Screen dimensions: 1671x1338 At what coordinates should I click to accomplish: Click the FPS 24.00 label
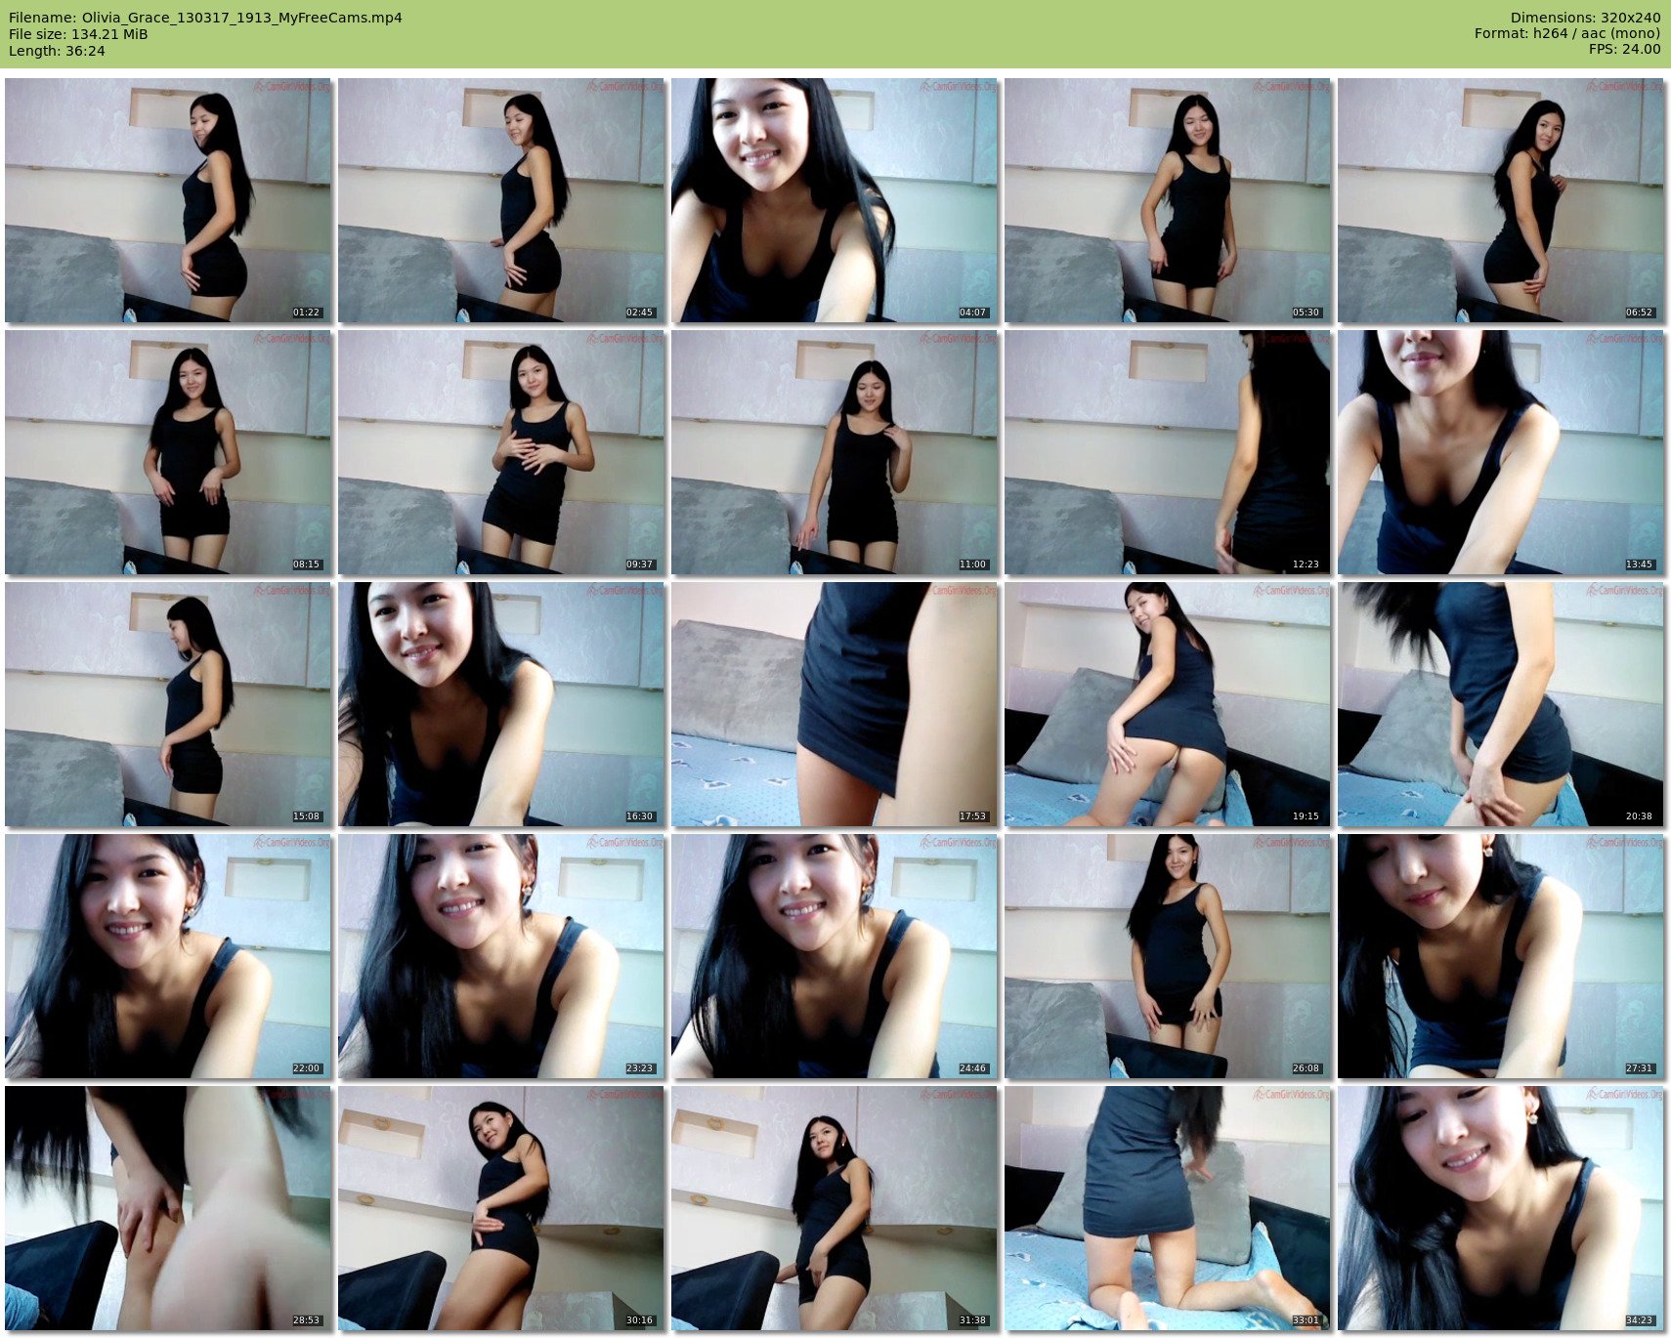click(x=1624, y=49)
